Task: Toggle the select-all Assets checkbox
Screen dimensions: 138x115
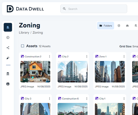Action: pyautogui.click(x=22, y=46)
